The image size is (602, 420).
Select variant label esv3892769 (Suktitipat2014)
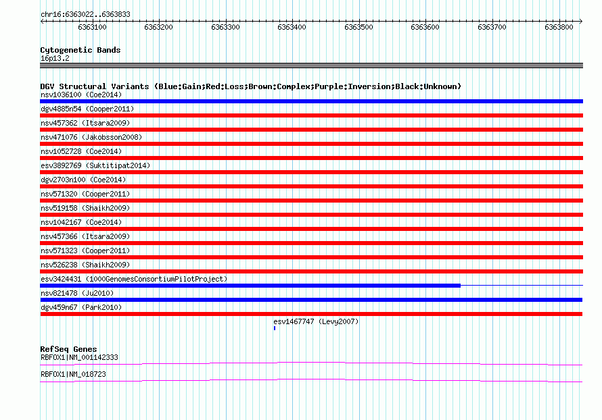tap(95, 165)
